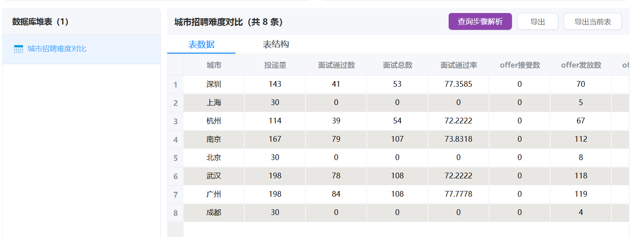Switch to the 表结构 tab
This screenshot has width=635, height=237.
click(x=276, y=45)
